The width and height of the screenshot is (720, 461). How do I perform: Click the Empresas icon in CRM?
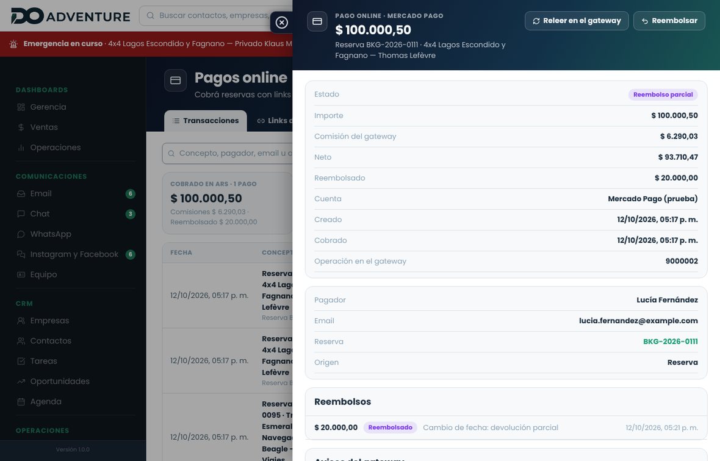(21, 321)
